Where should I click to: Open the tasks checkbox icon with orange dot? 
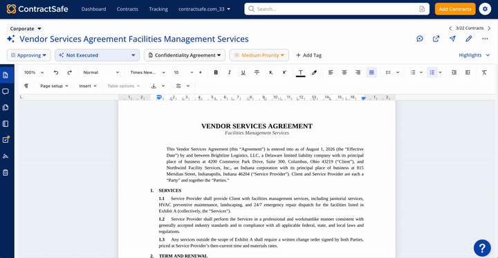click(x=6, y=140)
